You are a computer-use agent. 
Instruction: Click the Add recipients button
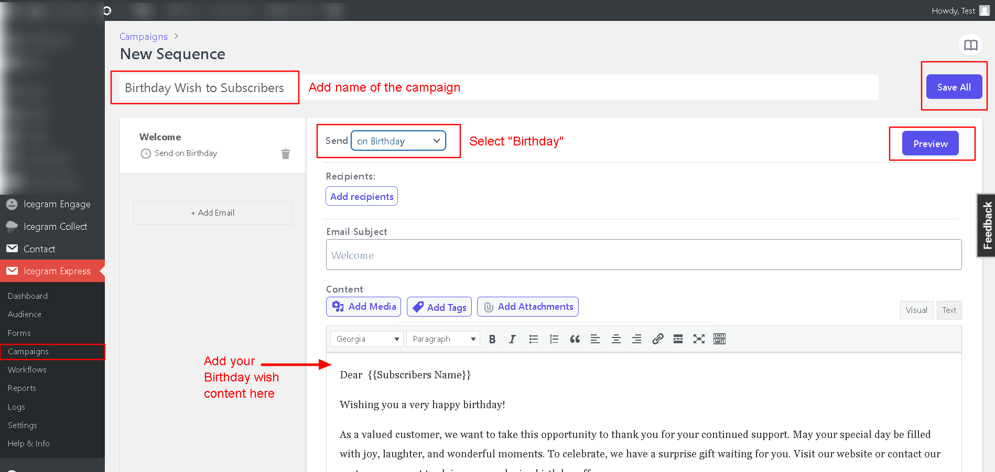pyautogui.click(x=362, y=196)
